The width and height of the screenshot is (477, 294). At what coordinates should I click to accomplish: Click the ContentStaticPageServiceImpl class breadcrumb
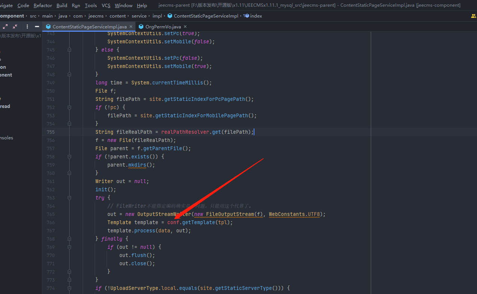tap(206, 16)
